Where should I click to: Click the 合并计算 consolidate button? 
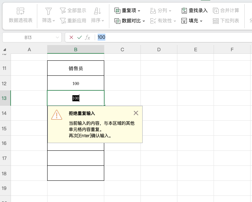pyautogui.click(x=226, y=11)
